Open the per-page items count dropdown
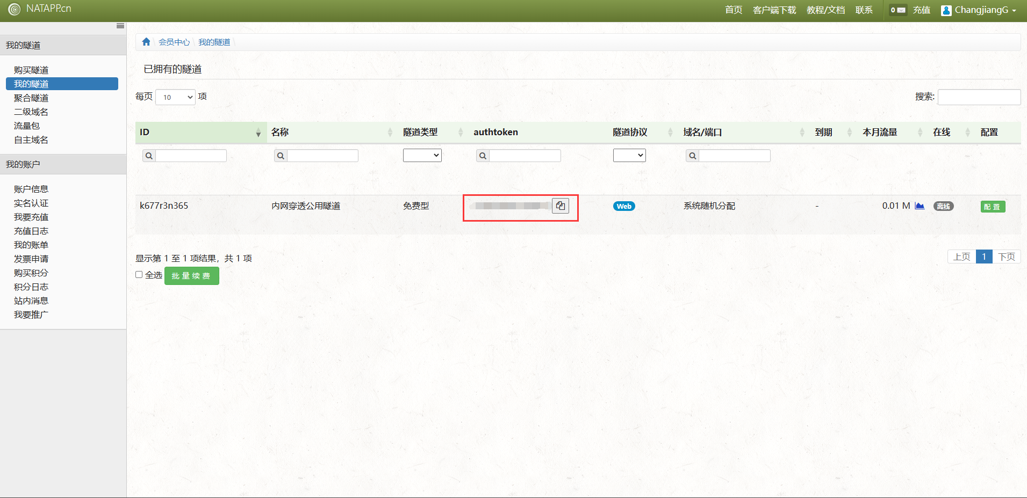 coord(175,97)
